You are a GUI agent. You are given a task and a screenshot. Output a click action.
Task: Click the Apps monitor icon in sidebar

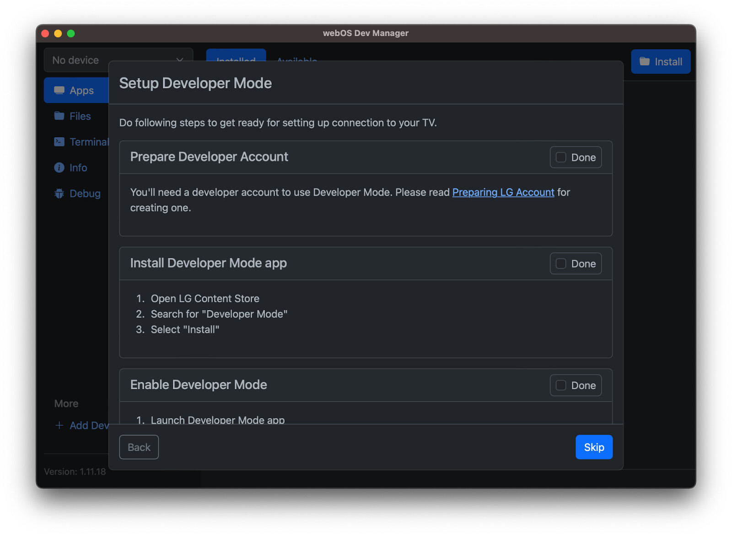59,90
